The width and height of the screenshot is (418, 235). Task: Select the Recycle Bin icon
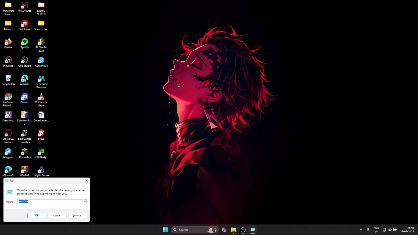click(8, 80)
